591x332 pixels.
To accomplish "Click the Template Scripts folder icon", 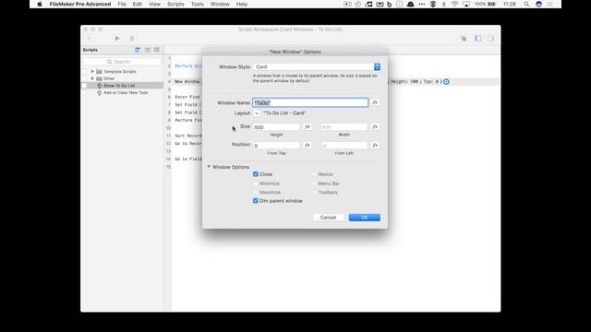I will 99,72.
